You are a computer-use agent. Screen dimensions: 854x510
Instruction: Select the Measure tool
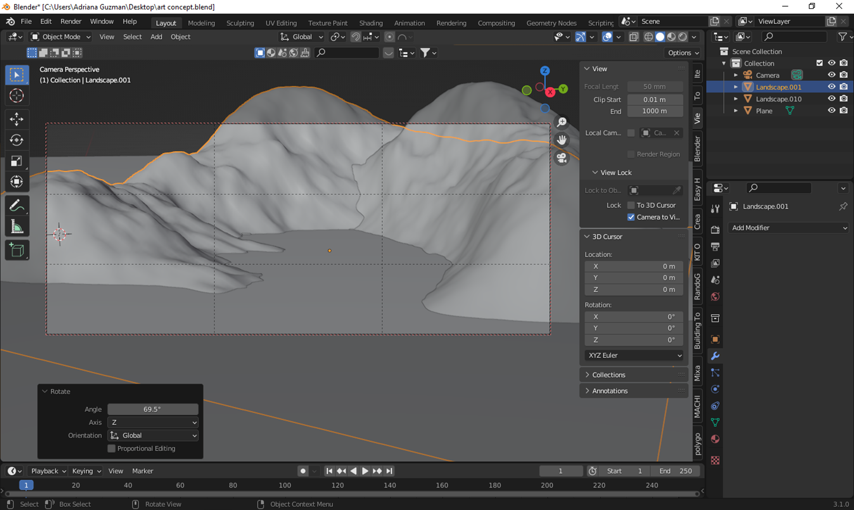point(17,227)
